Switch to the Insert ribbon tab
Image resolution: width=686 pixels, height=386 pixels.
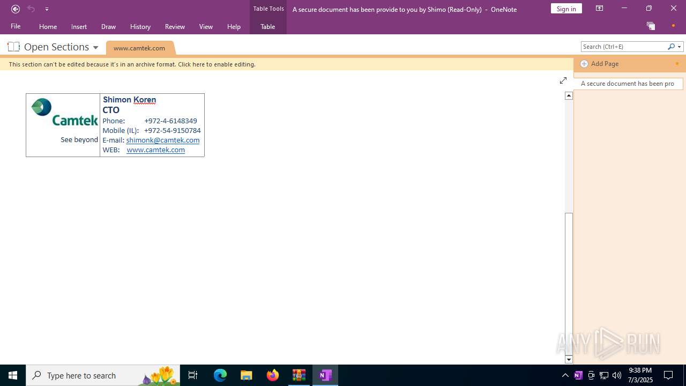click(x=79, y=26)
